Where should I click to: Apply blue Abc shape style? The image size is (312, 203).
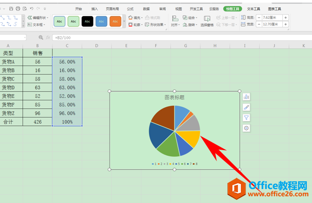[x=101, y=21]
